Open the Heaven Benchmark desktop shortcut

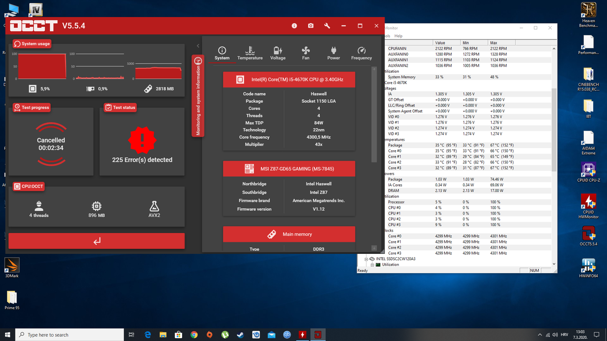(x=588, y=15)
